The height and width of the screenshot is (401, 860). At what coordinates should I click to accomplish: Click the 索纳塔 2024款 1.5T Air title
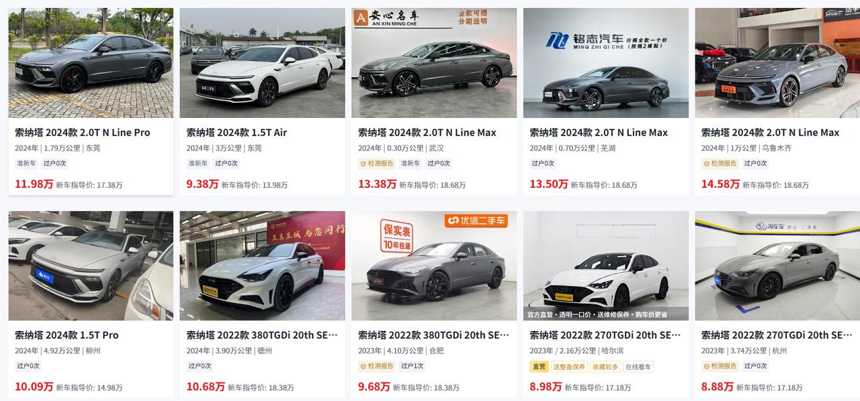pos(236,133)
